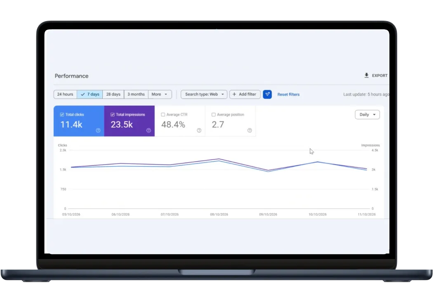
Task: Open help icon on Total impressions card
Action: [149, 130]
